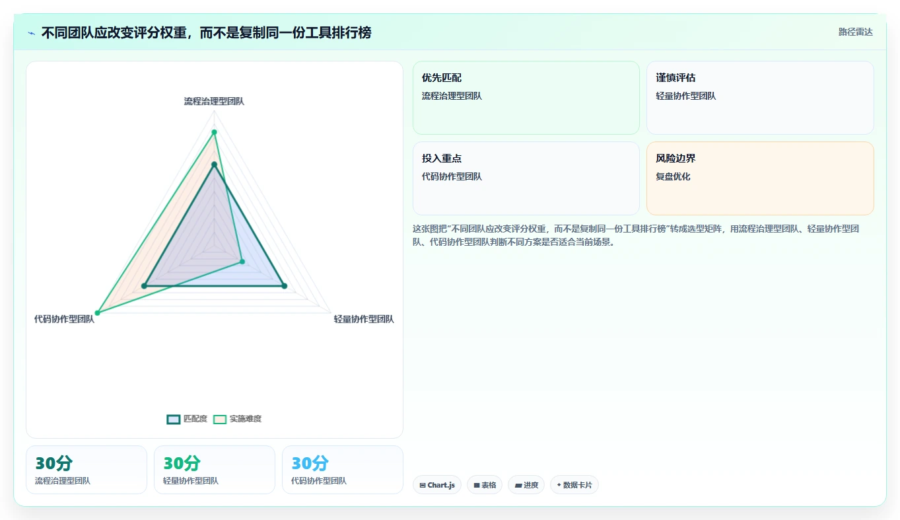900x520 pixels.
Task: Click the 30分 代码协作型团队 score card
Action: click(343, 470)
